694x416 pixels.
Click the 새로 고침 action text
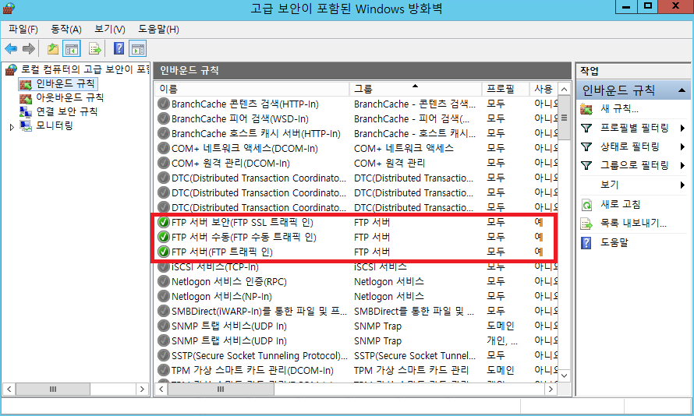click(x=621, y=205)
